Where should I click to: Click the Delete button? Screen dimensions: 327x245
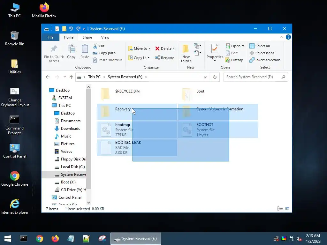pos(163,48)
